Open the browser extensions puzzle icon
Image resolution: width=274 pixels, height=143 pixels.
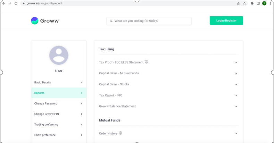tap(252, 3)
